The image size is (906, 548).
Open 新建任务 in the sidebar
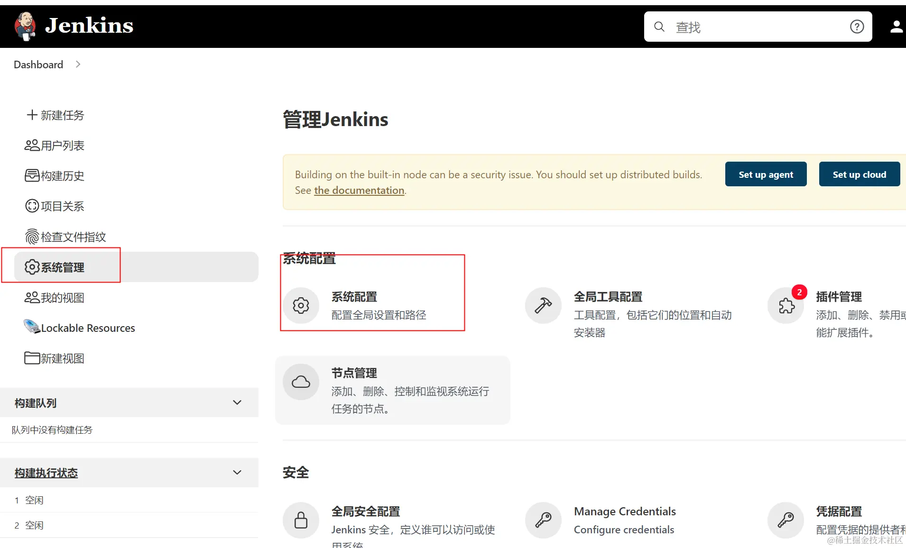(x=63, y=115)
